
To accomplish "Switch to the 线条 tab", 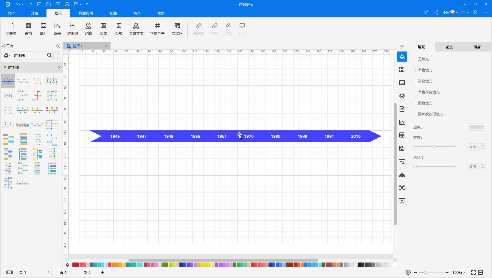I will pos(449,47).
